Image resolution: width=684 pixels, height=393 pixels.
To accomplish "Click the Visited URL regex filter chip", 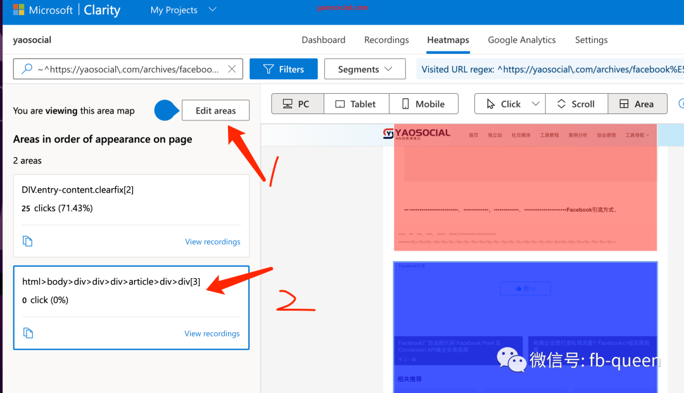I will pyautogui.click(x=550, y=69).
